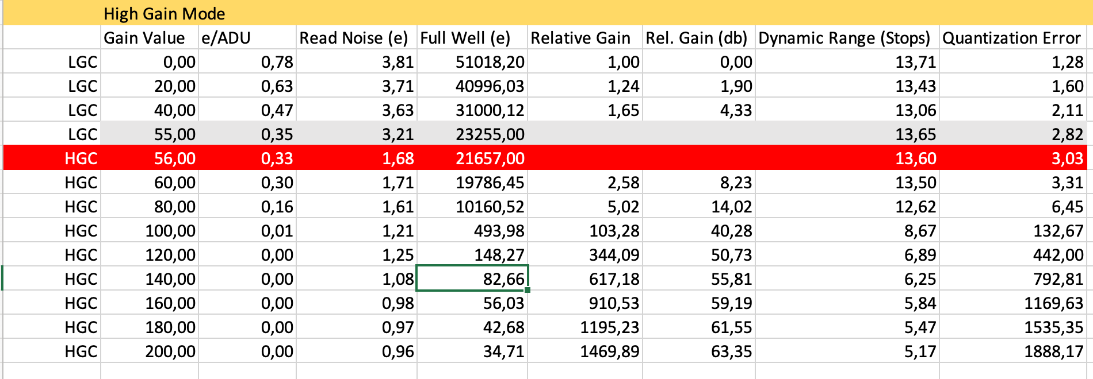Select the dynamic range 5,17 cell
1093x379 pixels.
(847, 351)
